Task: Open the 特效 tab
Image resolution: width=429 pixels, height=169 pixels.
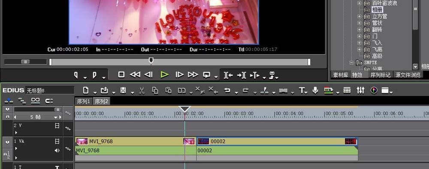Action: tap(357, 75)
